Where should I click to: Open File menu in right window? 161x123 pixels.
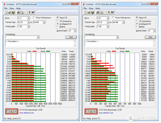[85, 8]
